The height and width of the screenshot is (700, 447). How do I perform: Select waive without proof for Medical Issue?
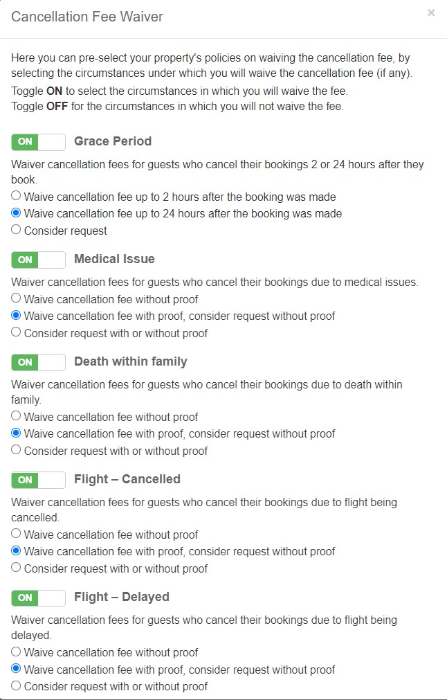click(x=15, y=298)
